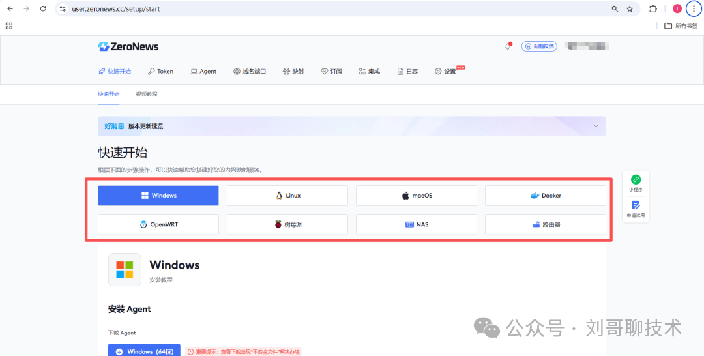
Task: Go to 域名端口 in navigation
Action: [250, 72]
